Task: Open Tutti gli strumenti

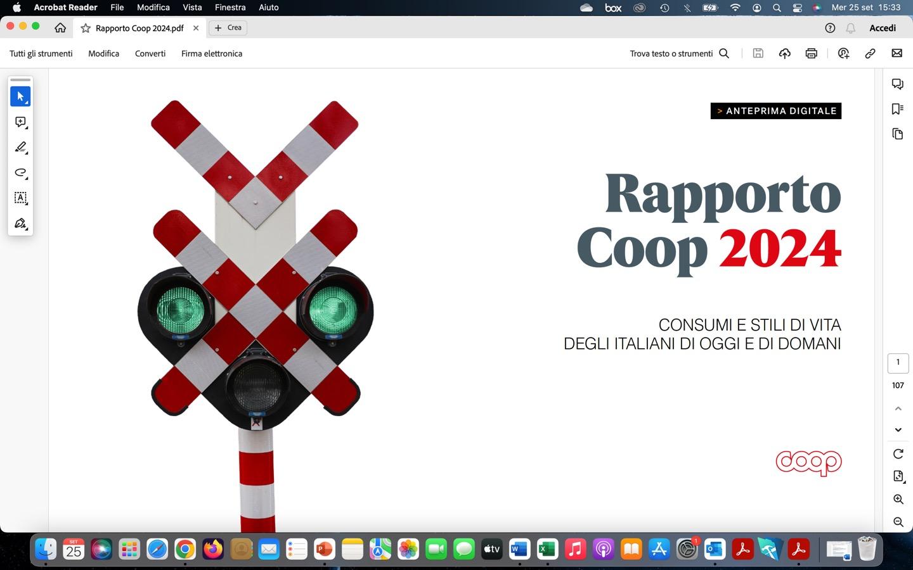Action: coord(41,53)
